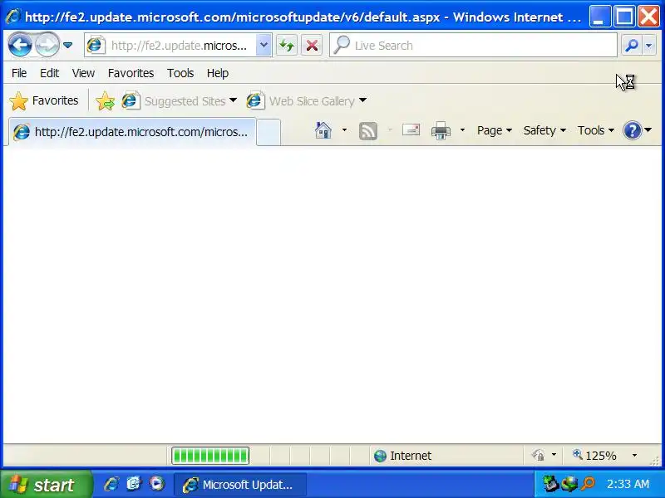
Task: Click the IE logo in title bar
Action: point(13,17)
